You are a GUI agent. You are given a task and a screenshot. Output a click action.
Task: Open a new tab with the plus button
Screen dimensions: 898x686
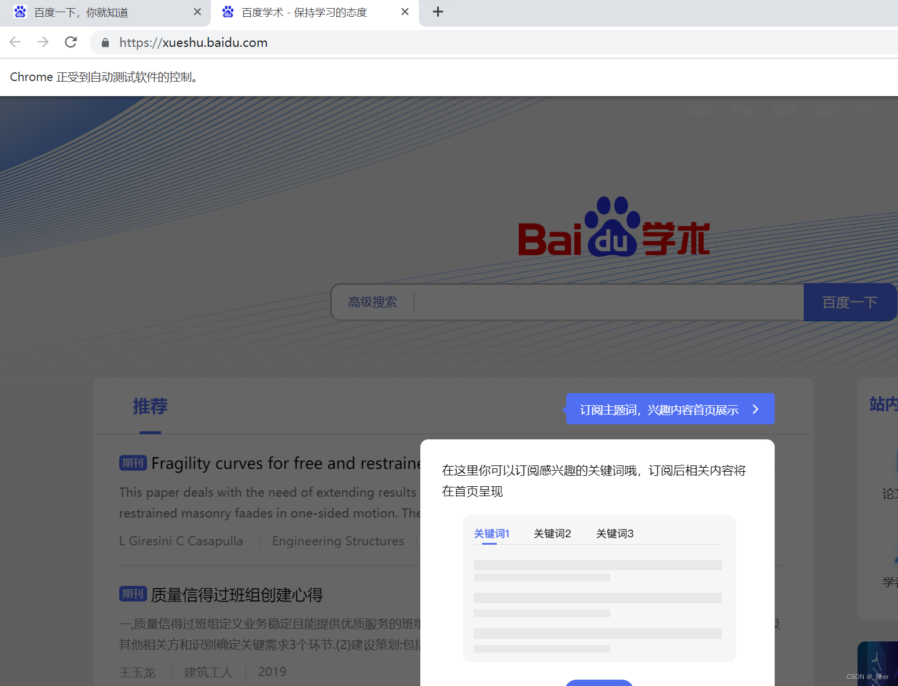438,12
